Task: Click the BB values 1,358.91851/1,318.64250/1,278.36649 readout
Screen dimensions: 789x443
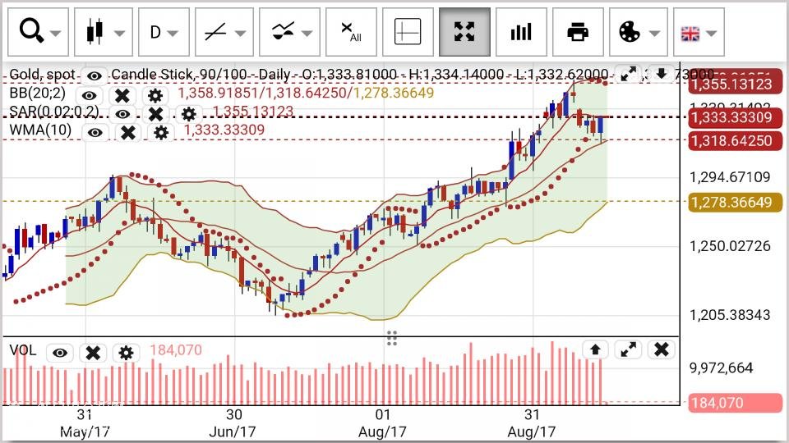Action: 306,93
